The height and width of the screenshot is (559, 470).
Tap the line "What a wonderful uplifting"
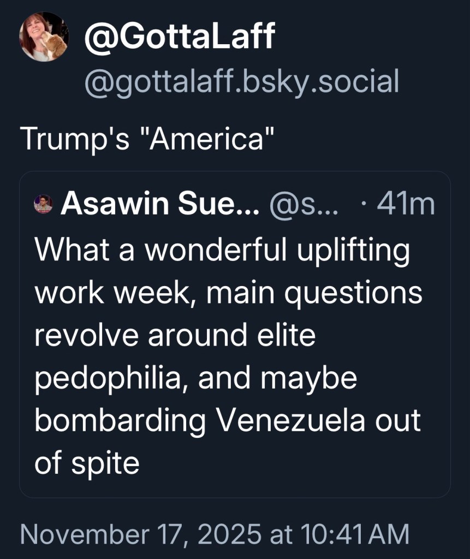point(222,251)
